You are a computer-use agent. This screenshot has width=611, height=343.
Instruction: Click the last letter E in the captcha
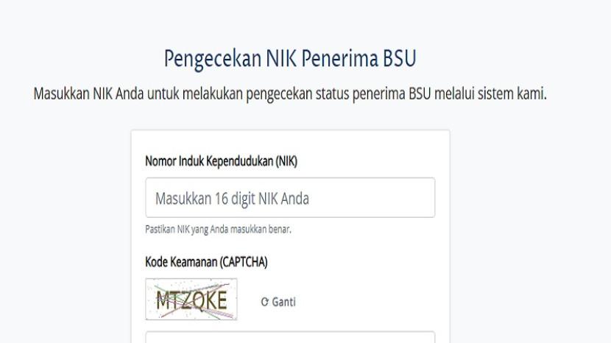[x=219, y=300]
